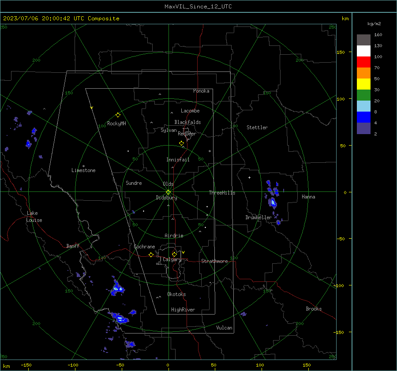Screen dimensions: 397x371
Task: Click the Ponoka city label
Action: [x=201, y=91]
